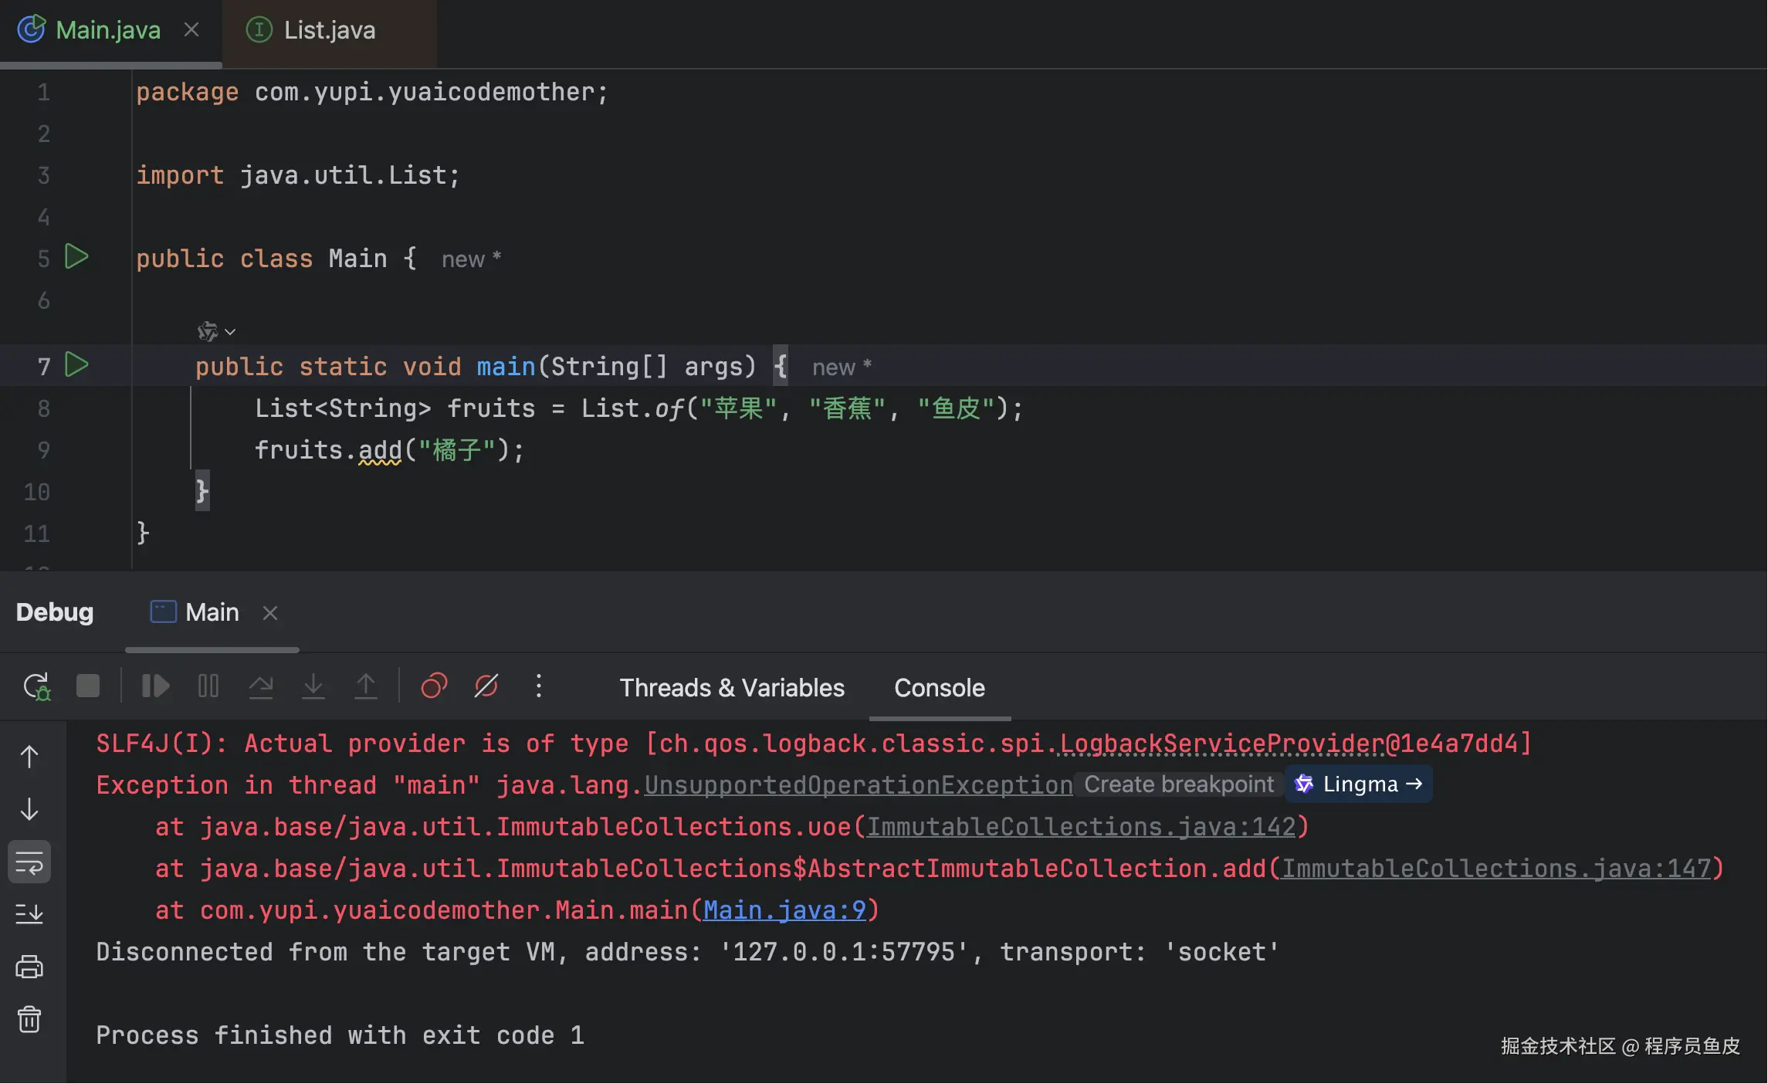Clear console with the trash icon
Viewport: 1768px width, 1084px height.
tap(29, 1020)
